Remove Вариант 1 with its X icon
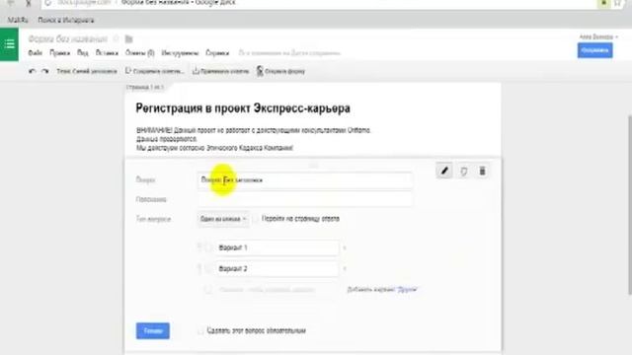The image size is (632, 355). coord(345,248)
